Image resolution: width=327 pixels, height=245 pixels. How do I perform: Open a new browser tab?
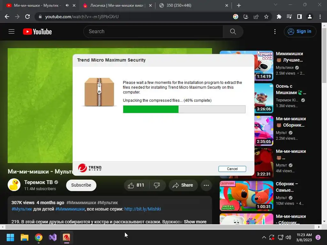pyautogui.click(x=239, y=5)
